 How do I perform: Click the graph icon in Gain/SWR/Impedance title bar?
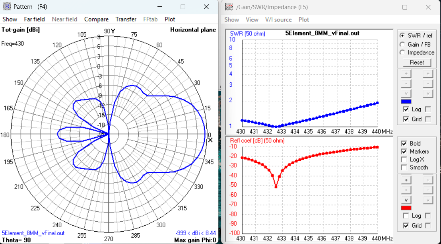point(228,7)
